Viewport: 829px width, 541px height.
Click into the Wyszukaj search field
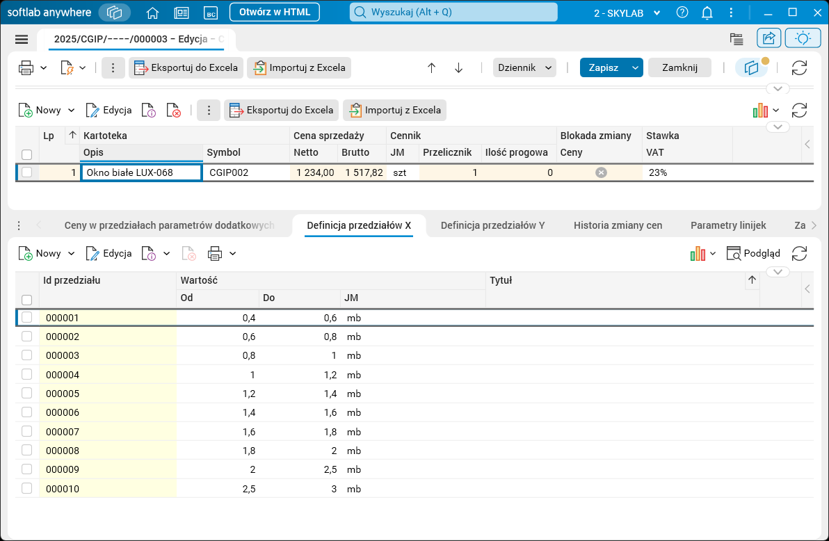[453, 13]
